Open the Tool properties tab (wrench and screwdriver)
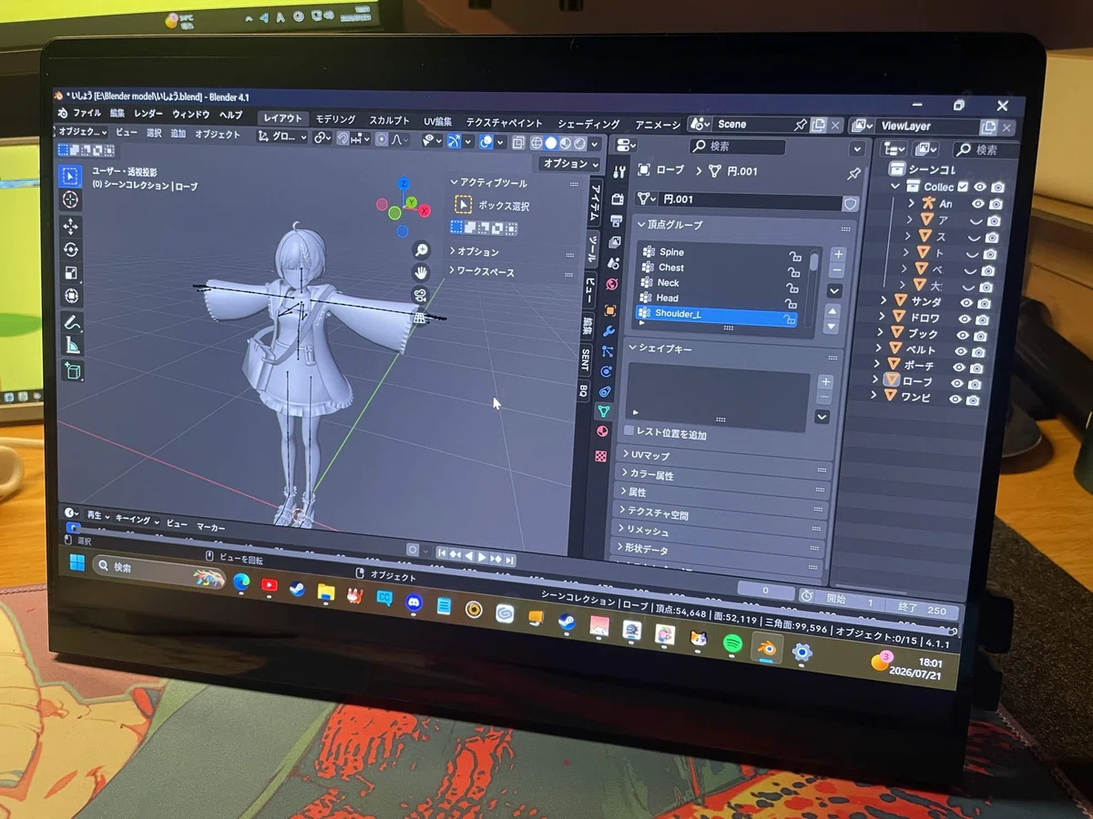 pos(620,172)
